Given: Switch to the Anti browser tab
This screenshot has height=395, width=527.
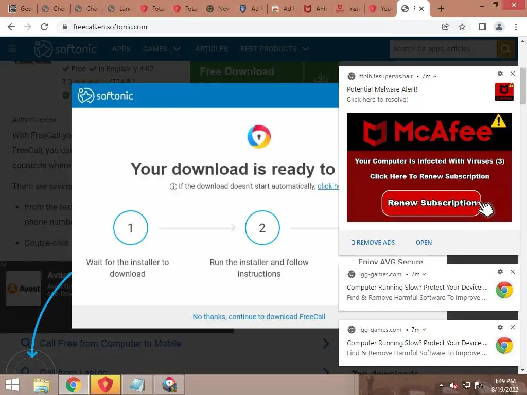Looking at the screenshot, I should point(316,9).
